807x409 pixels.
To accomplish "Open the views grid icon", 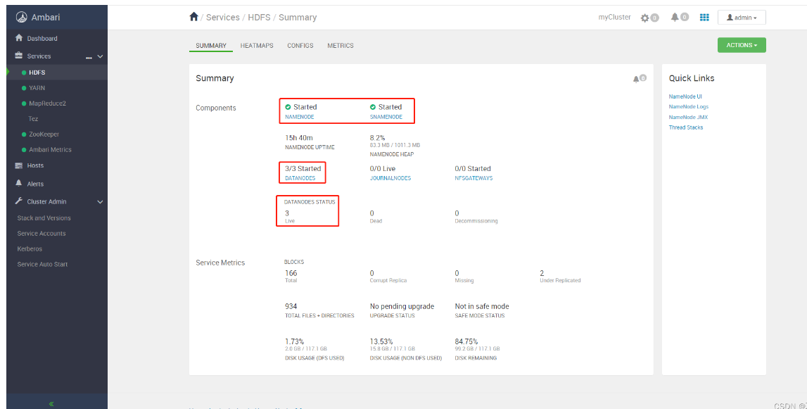I will click(x=704, y=18).
